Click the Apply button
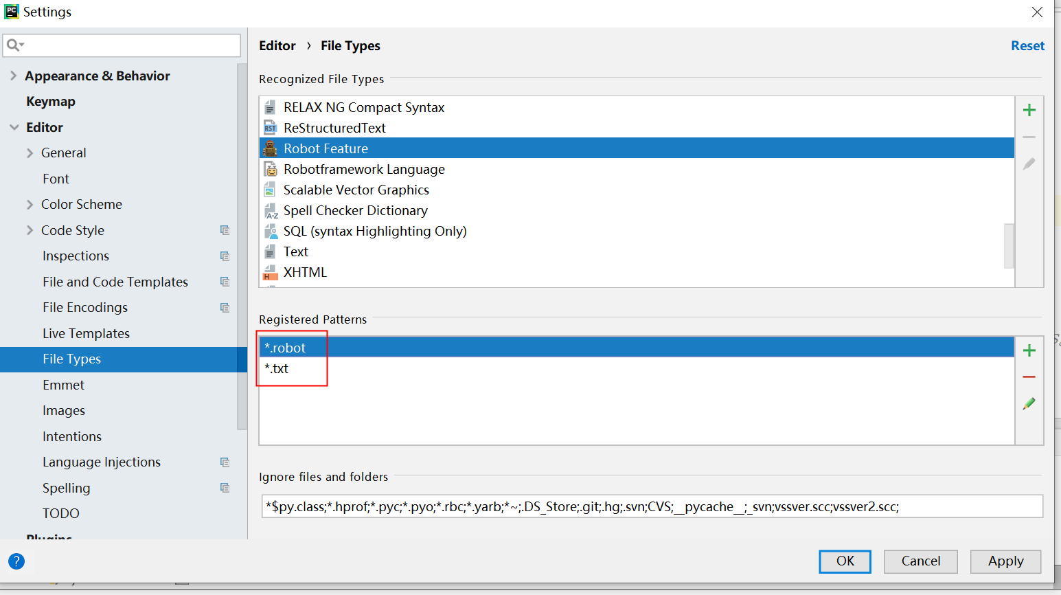 [1006, 561]
